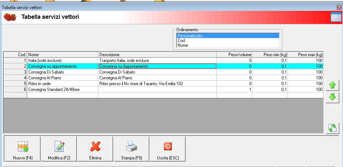Click row header number 3

[x=15, y=72]
